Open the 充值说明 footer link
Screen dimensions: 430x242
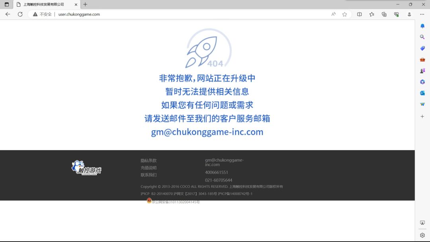point(149,168)
